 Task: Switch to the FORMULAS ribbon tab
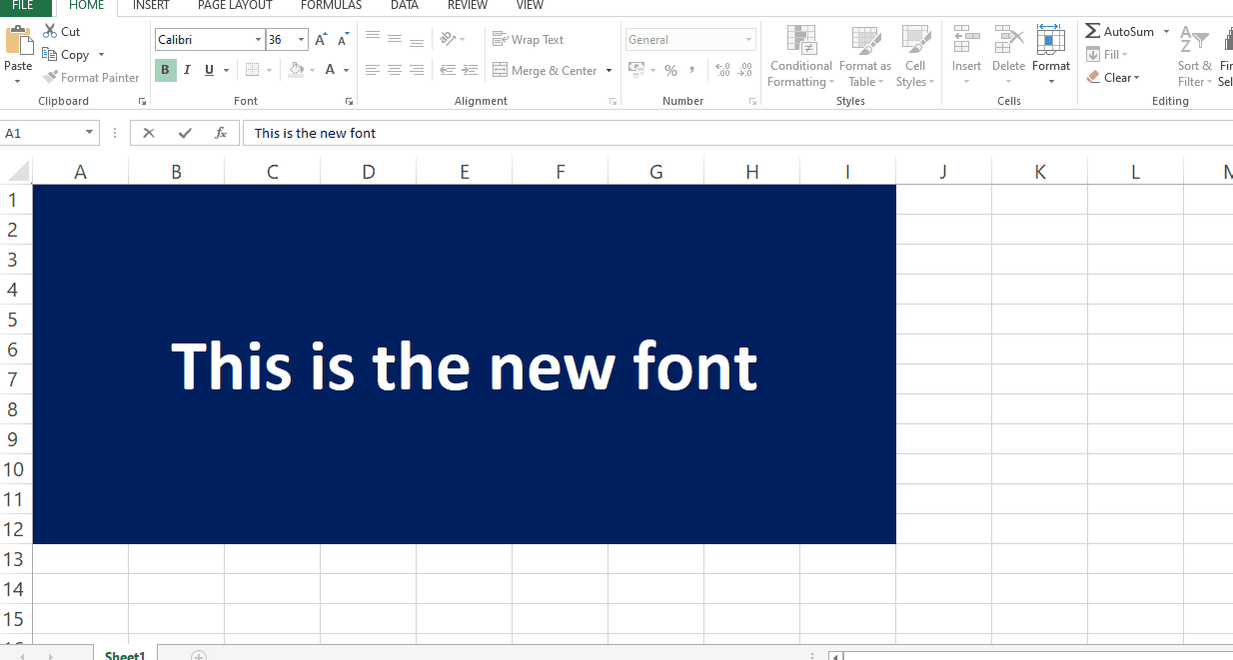pos(331,6)
